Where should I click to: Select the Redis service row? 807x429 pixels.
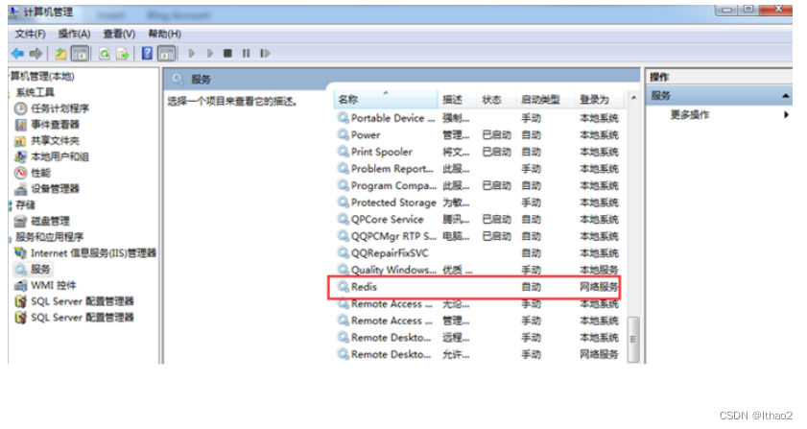coord(475,287)
